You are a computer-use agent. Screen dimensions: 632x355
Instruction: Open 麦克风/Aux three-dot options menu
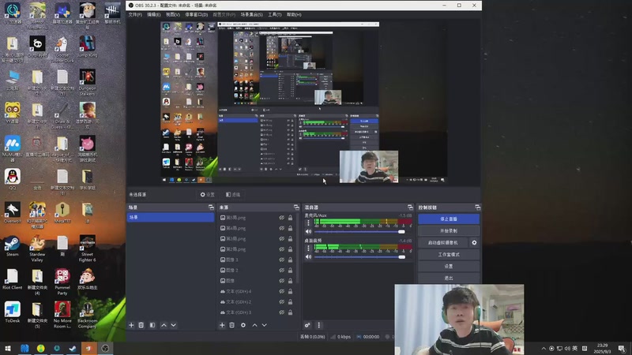coord(308,222)
